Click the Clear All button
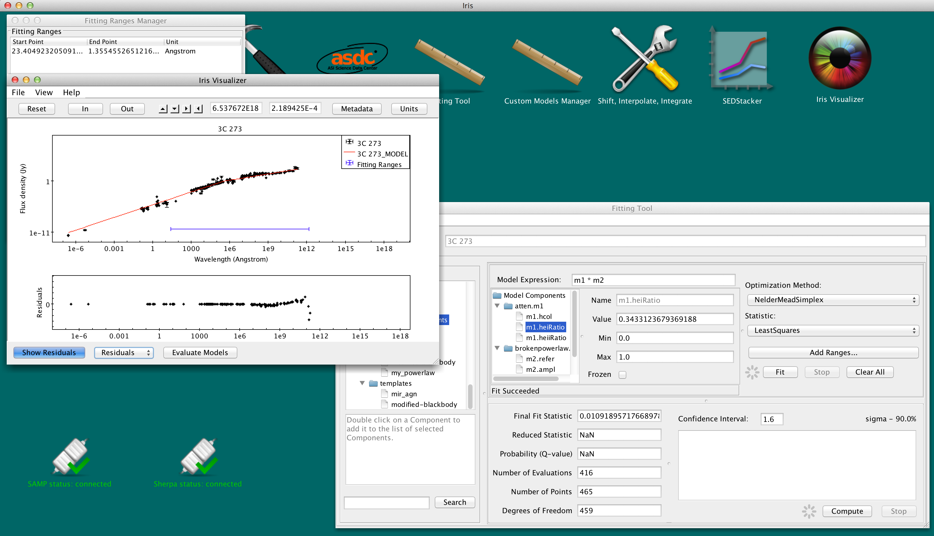The image size is (934, 536). [x=870, y=372]
